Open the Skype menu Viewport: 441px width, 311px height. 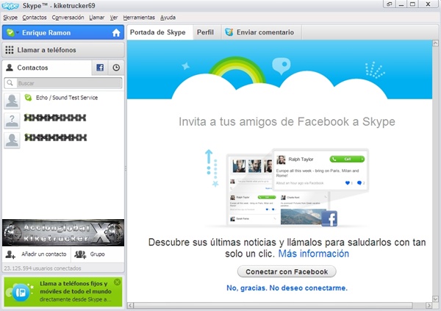coord(10,18)
